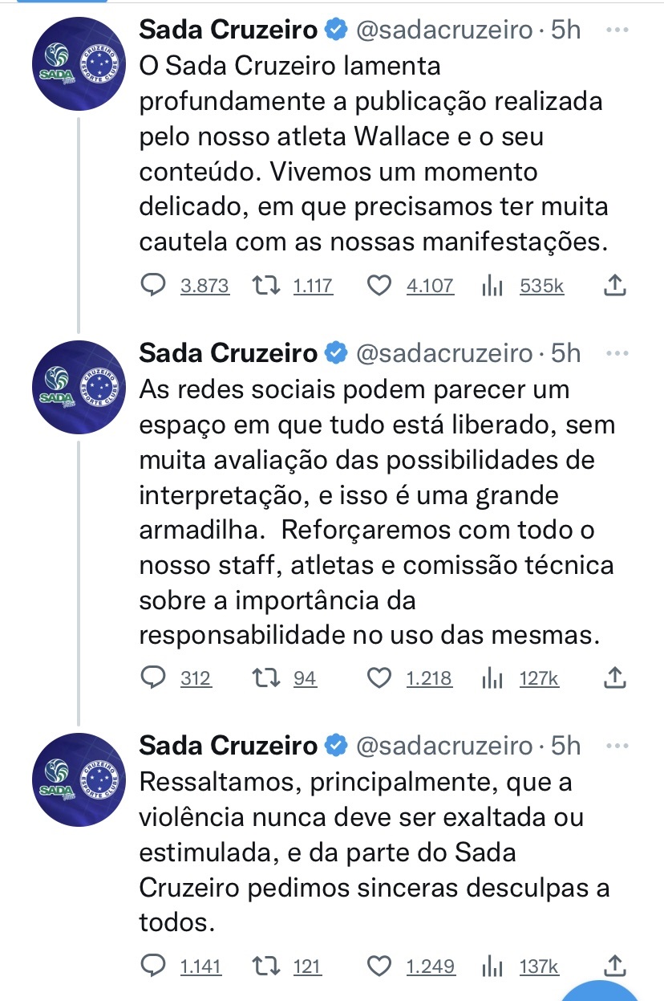Image resolution: width=664 pixels, height=1001 pixels.
Task: Open @sadacruzeiro handle on first tweet
Action: [x=443, y=31]
